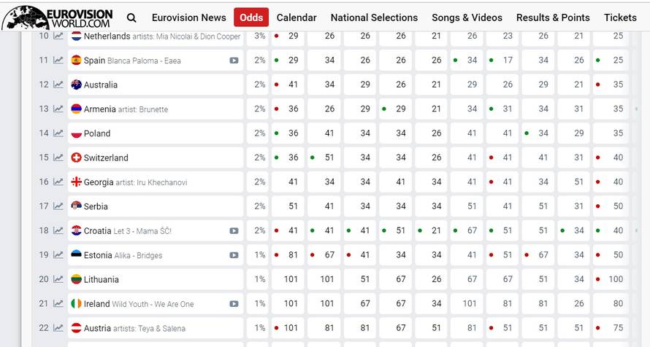Viewport: 650px width, 347px height.
Task: Select National Selections in navigation
Action: 374,17
